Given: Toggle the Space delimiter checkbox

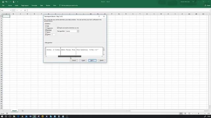Looking at the screenshot, I should pos(46,32).
